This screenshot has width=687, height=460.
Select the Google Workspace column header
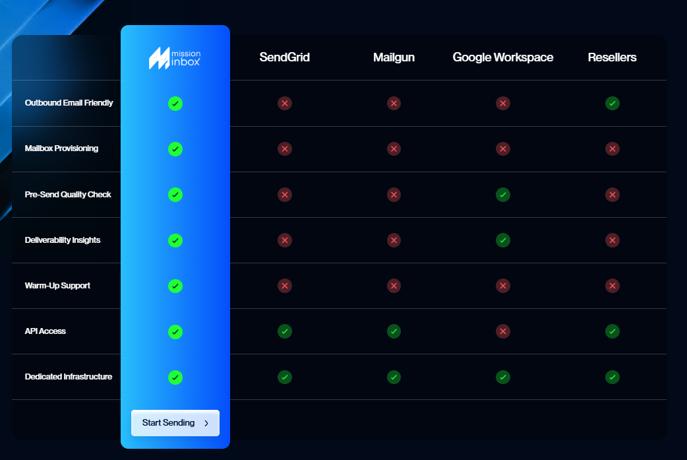tap(503, 57)
